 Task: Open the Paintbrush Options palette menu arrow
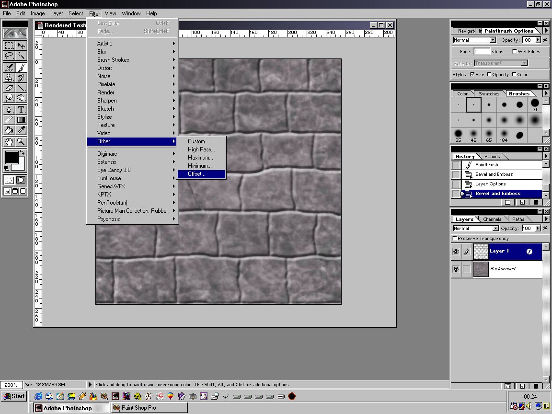coord(546,31)
